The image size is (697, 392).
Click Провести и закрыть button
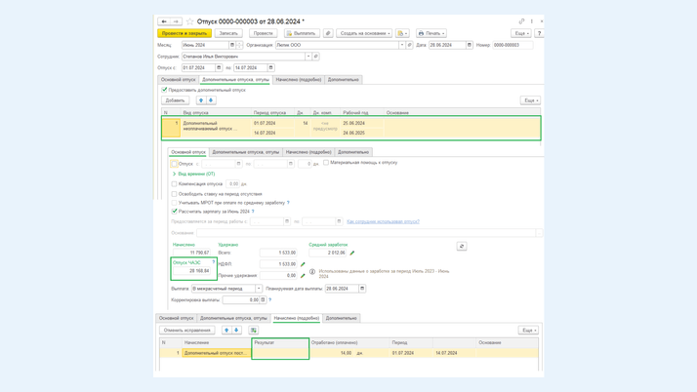(184, 33)
